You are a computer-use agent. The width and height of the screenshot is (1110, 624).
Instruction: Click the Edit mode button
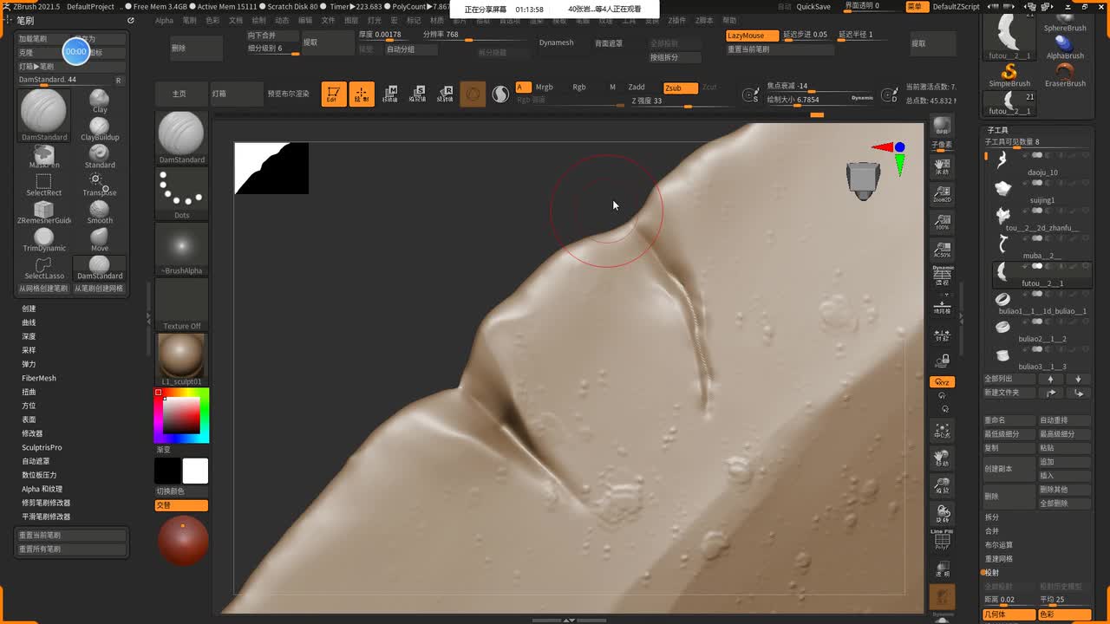point(333,94)
